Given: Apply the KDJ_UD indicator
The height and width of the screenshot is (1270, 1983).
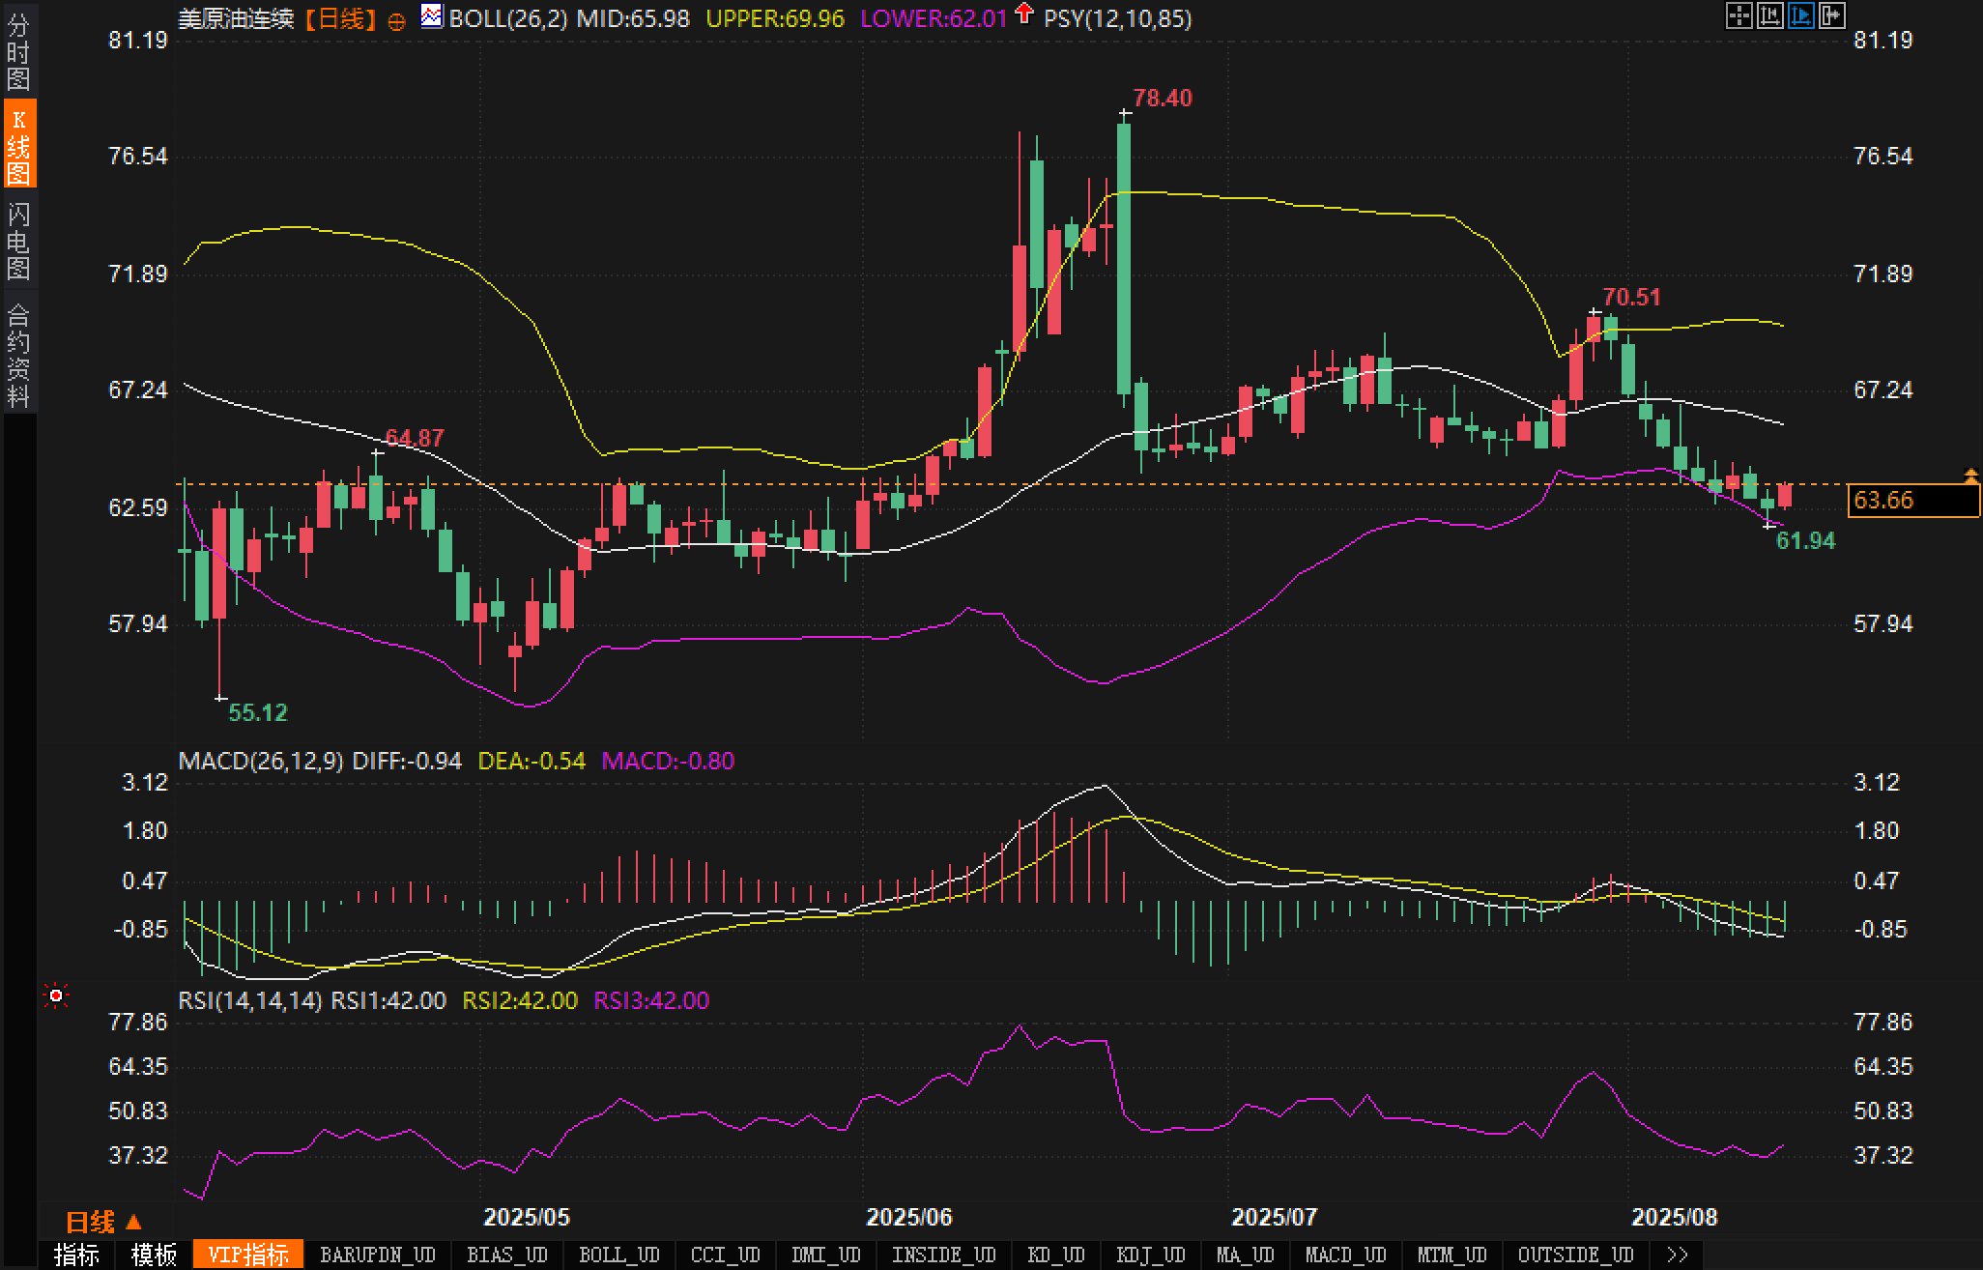Looking at the screenshot, I should [1150, 1255].
